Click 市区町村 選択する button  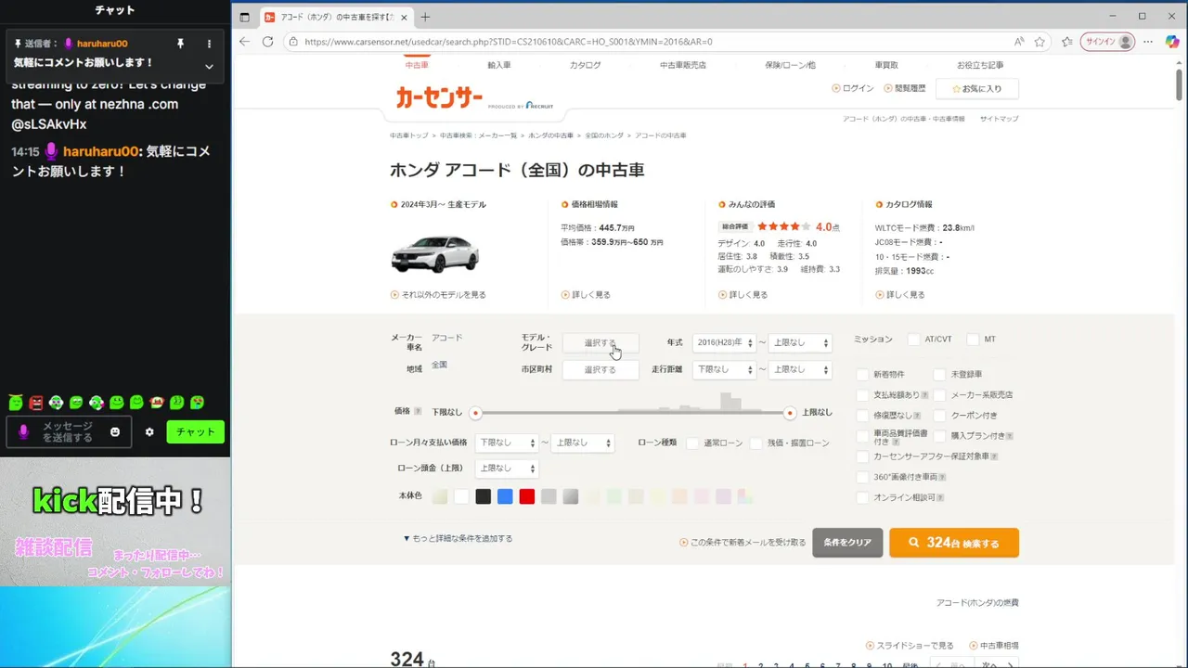600,369
